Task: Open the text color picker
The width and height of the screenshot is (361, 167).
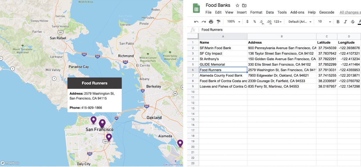Action: tap(360, 22)
